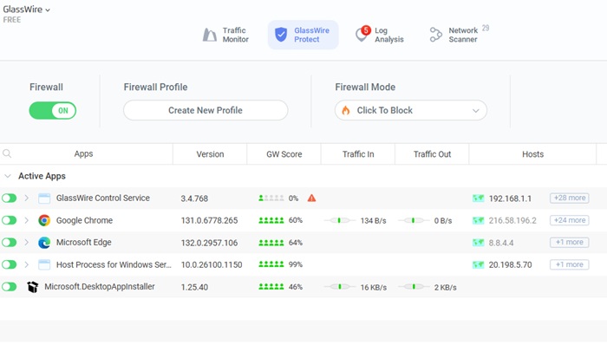Expand the Host Process for Windows row

[x=26, y=264]
